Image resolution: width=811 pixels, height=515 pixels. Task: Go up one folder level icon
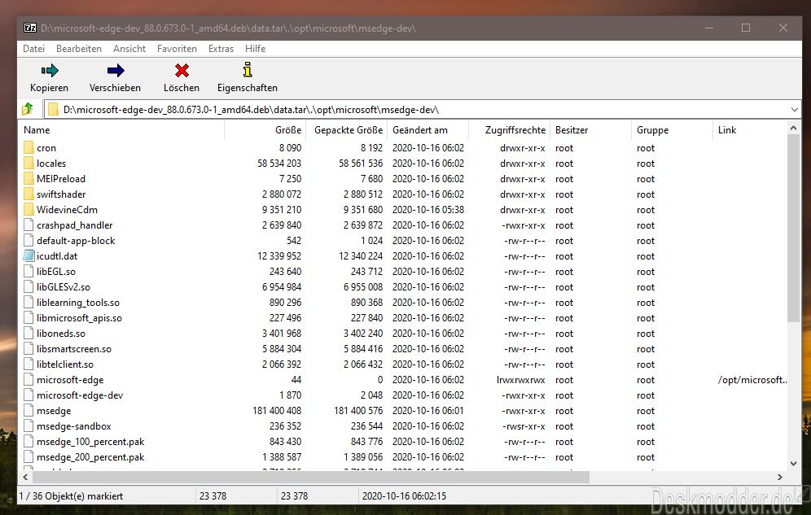coord(28,109)
